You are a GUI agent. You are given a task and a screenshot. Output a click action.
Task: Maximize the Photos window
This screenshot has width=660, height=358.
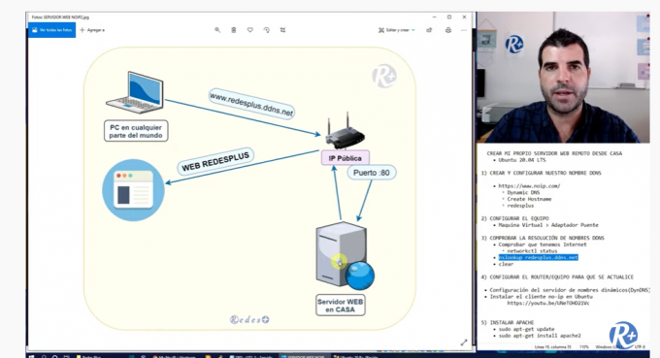coord(449,17)
